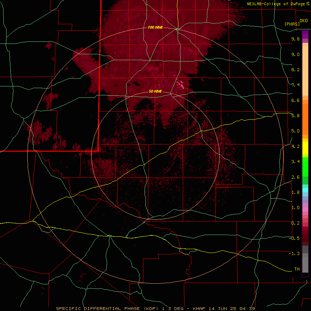Pick the purple top color bar segment
Screen dimensions: 311x311
(x=305, y=35)
